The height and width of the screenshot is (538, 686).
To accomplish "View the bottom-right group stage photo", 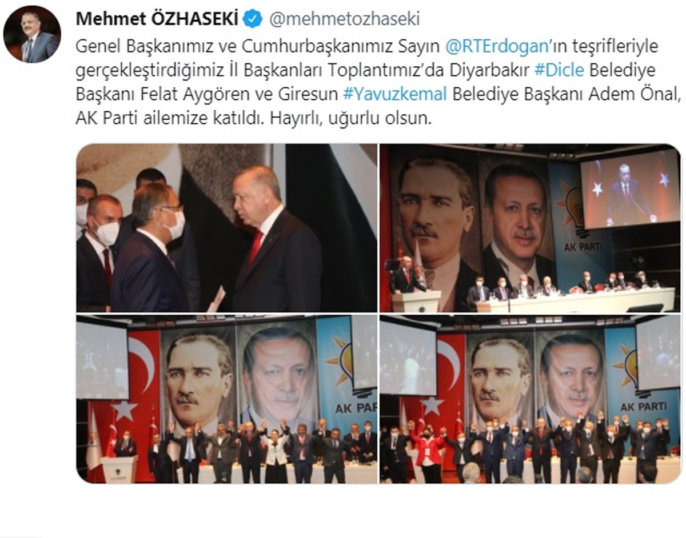I will (530, 399).
